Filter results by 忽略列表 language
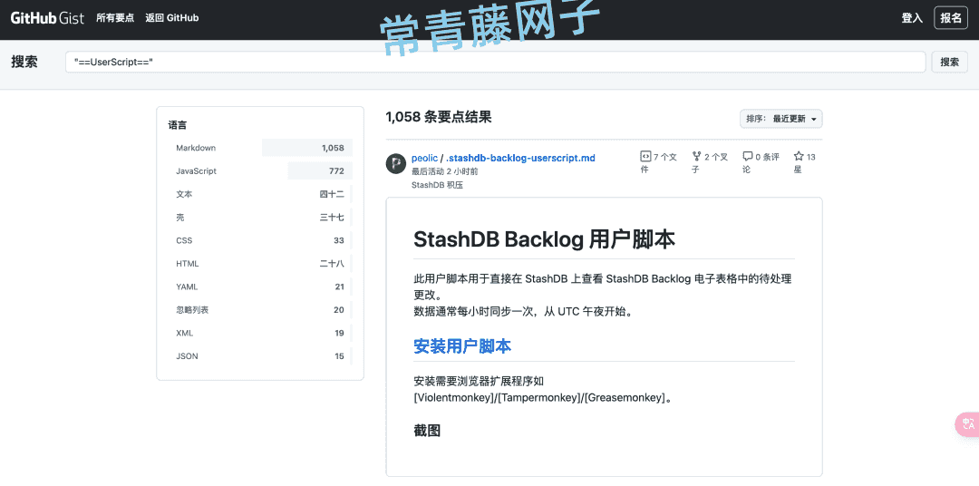This screenshot has width=979, height=486. click(260, 310)
